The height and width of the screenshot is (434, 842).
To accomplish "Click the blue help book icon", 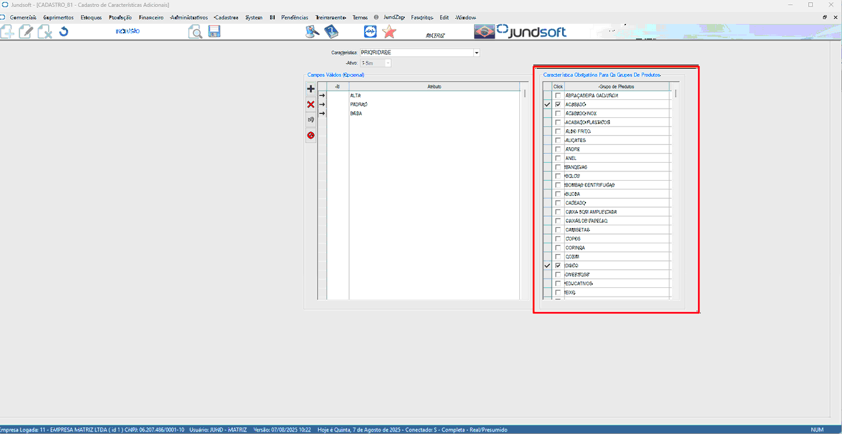I will click(331, 31).
